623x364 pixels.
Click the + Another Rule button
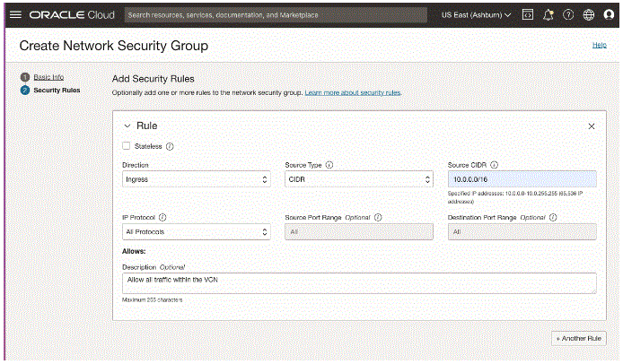tap(579, 338)
